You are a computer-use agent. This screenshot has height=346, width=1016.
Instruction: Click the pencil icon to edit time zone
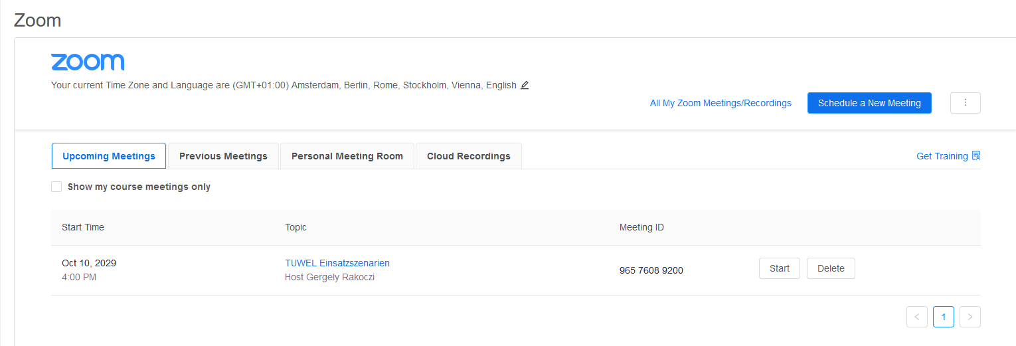(x=525, y=85)
